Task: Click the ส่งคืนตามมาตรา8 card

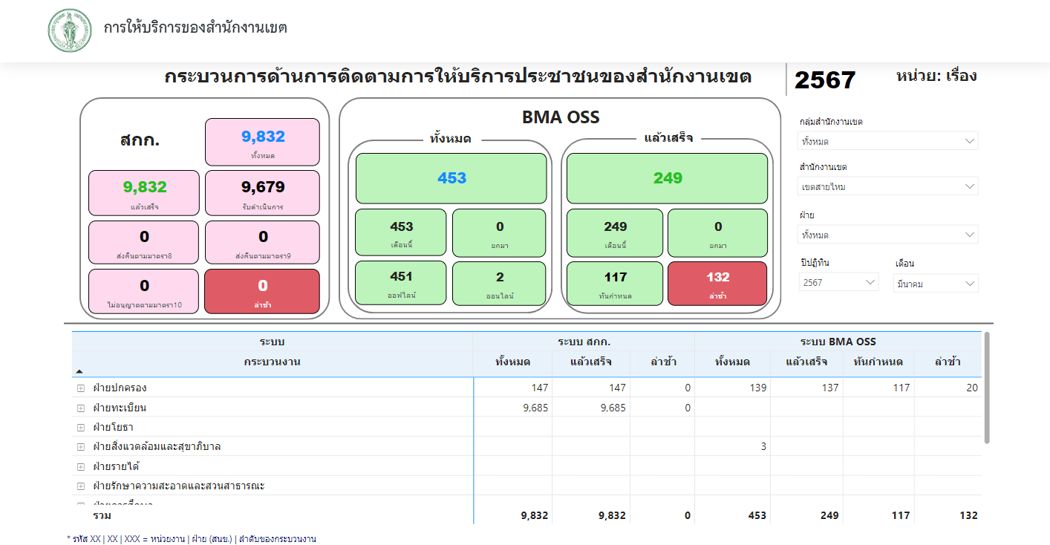Action: point(144,242)
